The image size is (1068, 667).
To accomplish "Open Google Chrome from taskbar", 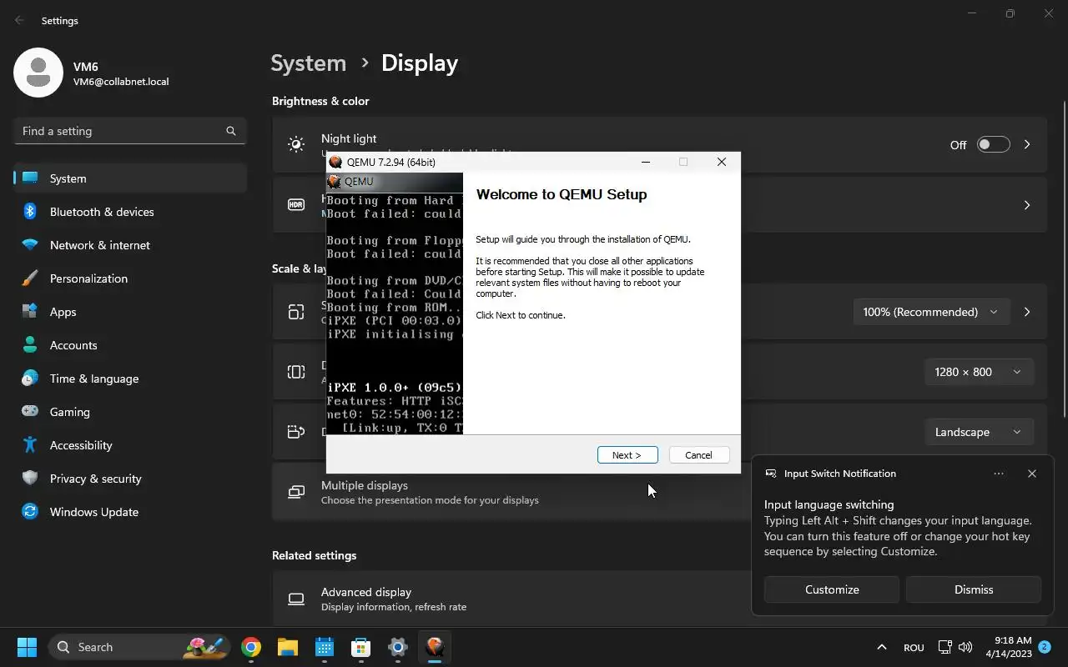I will coord(251,647).
